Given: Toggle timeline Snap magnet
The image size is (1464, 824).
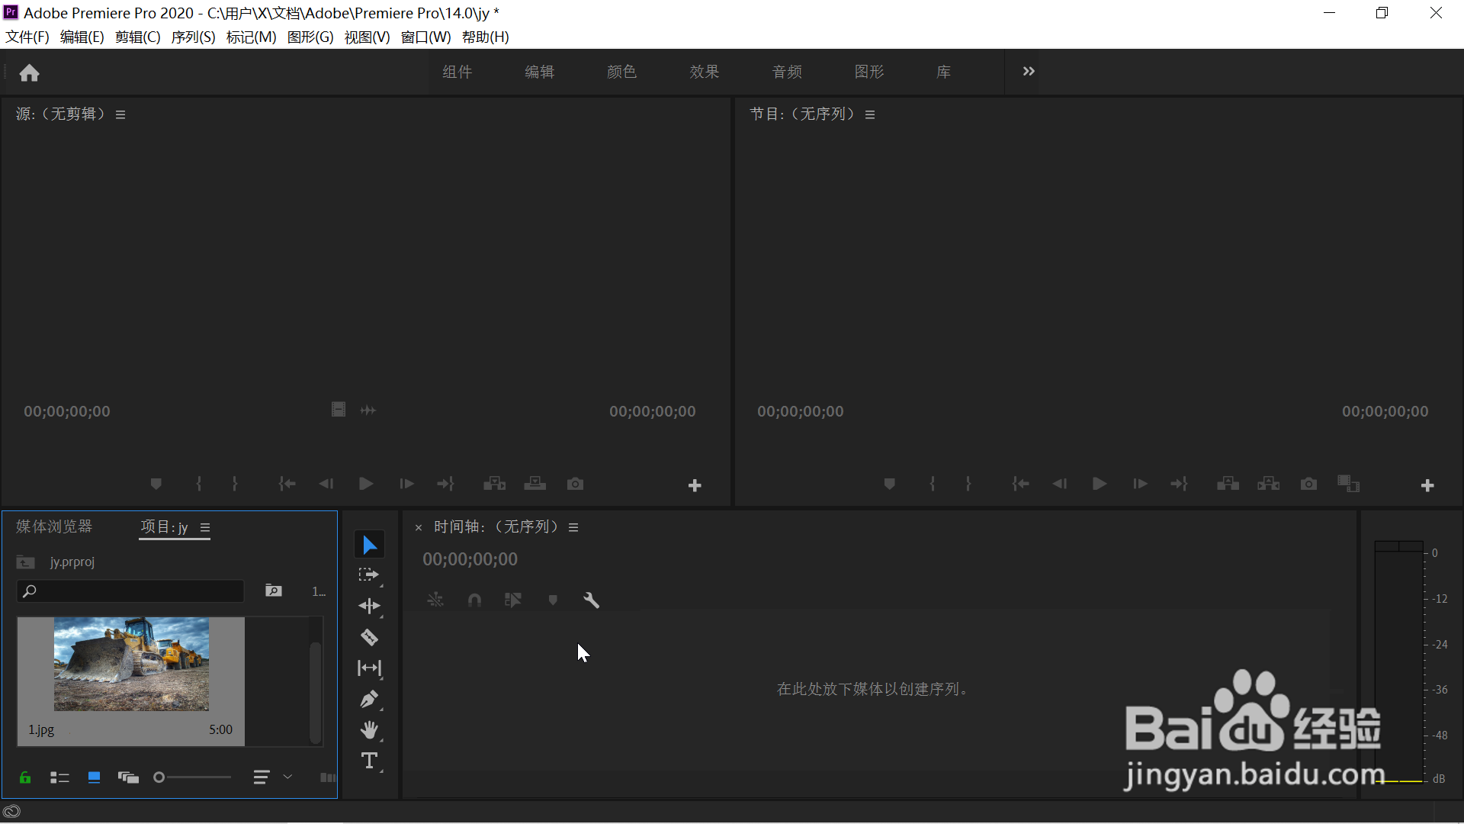Looking at the screenshot, I should 474,600.
